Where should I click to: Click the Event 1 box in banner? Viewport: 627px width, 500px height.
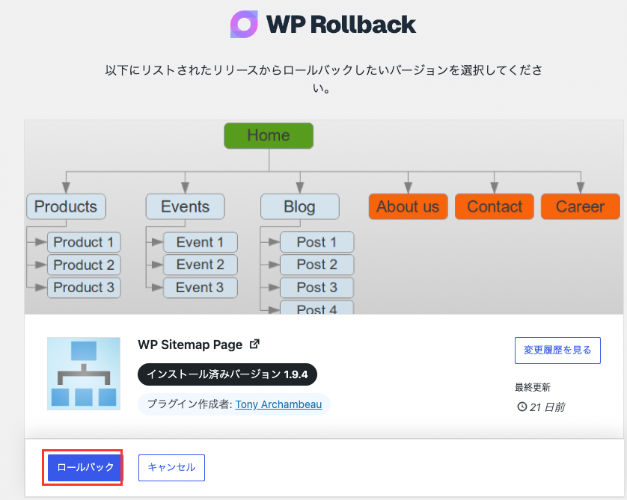[201, 242]
